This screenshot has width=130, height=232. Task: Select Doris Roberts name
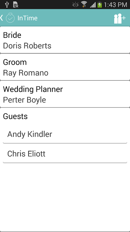click(x=27, y=46)
